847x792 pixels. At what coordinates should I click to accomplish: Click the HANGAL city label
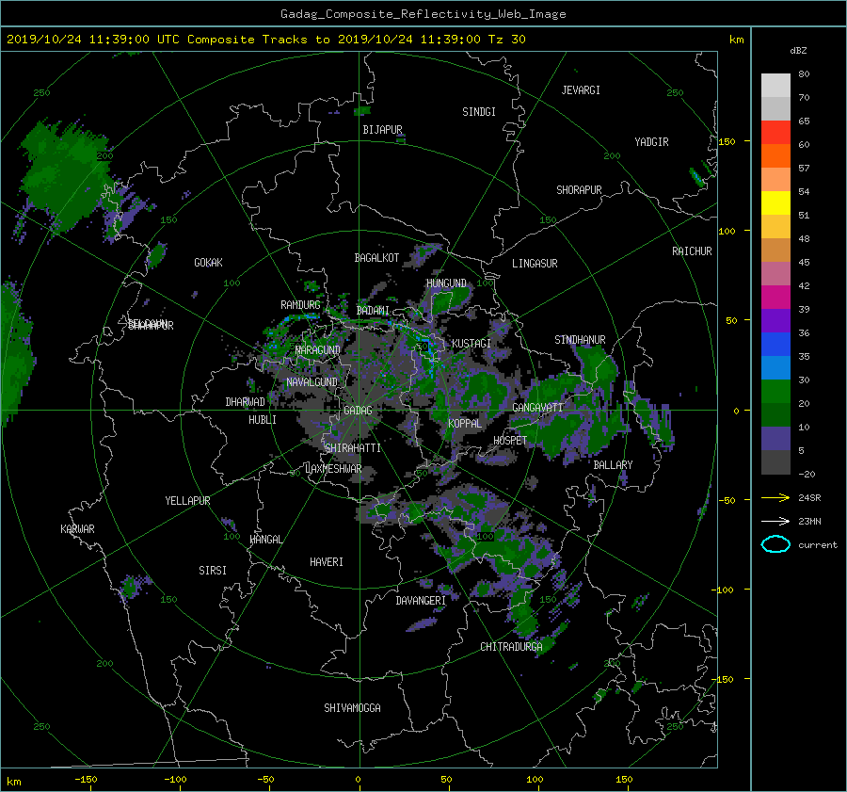[x=265, y=540]
